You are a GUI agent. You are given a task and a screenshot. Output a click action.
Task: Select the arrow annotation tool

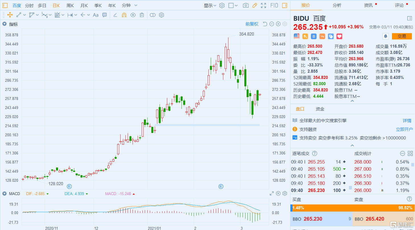(83, 15)
